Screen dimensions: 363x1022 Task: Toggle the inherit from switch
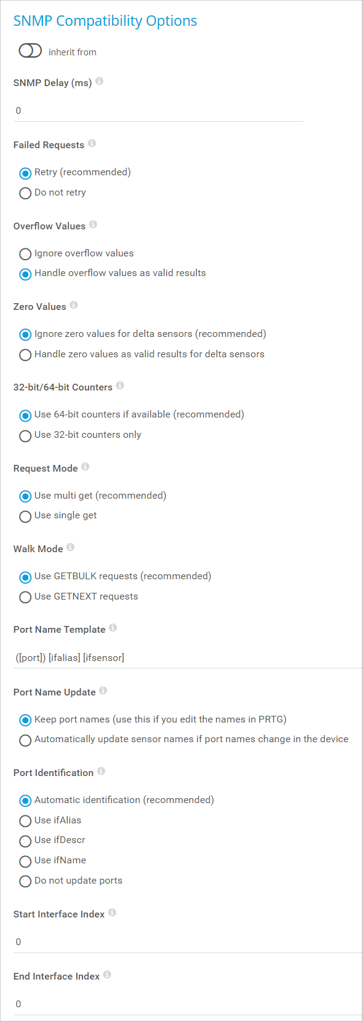pos(30,51)
